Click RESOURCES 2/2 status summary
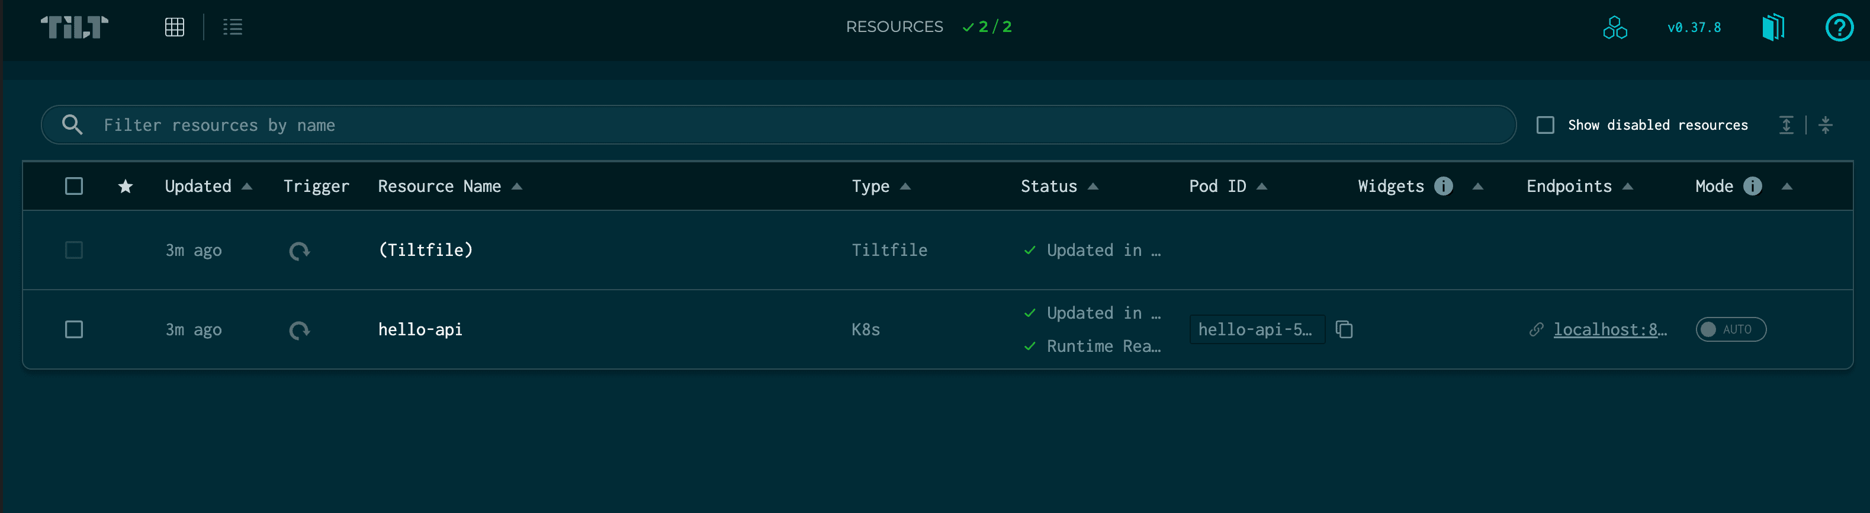The height and width of the screenshot is (513, 1870). pos(928,27)
